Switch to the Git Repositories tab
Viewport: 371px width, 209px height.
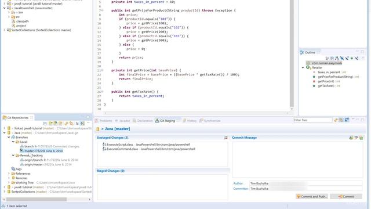coord(17,117)
